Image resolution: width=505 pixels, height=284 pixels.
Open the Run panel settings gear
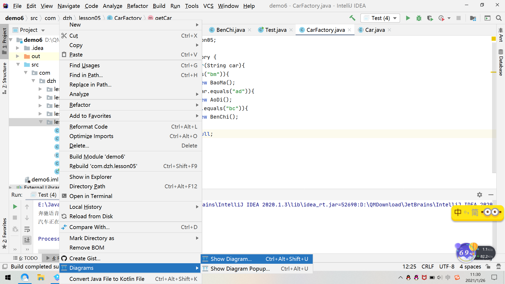(x=479, y=195)
